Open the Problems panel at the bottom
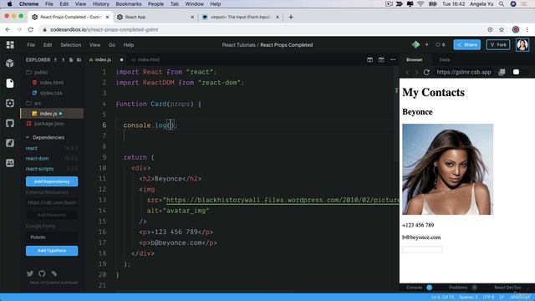This screenshot has width=535, height=301. (458, 288)
